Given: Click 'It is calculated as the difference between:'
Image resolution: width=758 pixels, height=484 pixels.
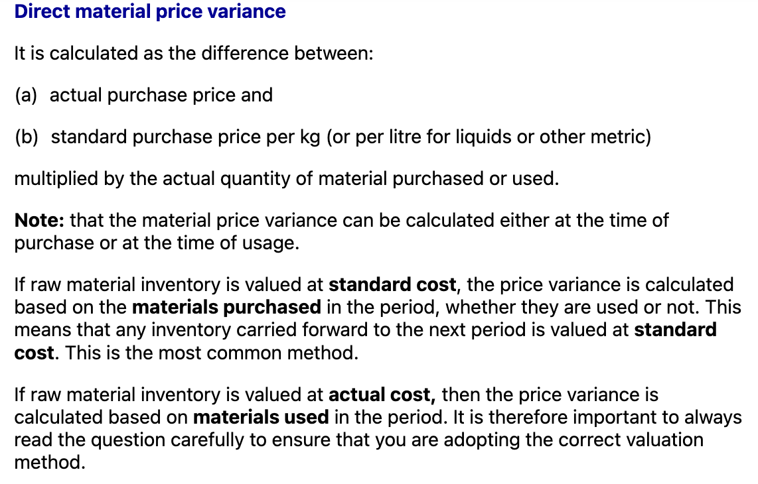Looking at the screenshot, I should pyautogui.click(x=194, y=53).
